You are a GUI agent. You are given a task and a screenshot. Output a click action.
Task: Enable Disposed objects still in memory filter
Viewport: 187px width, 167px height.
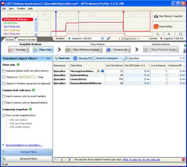pyautogui.click(x=4, y=71)
